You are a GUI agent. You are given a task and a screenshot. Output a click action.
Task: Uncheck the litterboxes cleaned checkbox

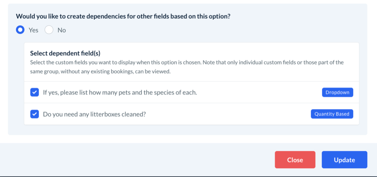(x=35, y=114)
